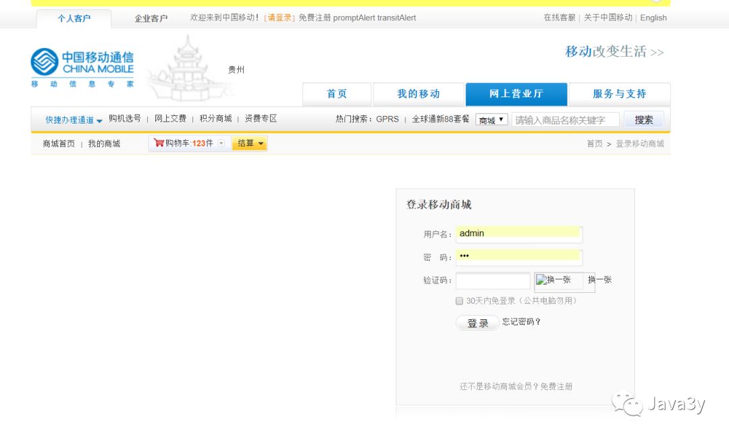The height and width of the screenshot is (438, 729).
Task: Open 在线客服 link
Action: pyautogui.click(x=560, y=18)
